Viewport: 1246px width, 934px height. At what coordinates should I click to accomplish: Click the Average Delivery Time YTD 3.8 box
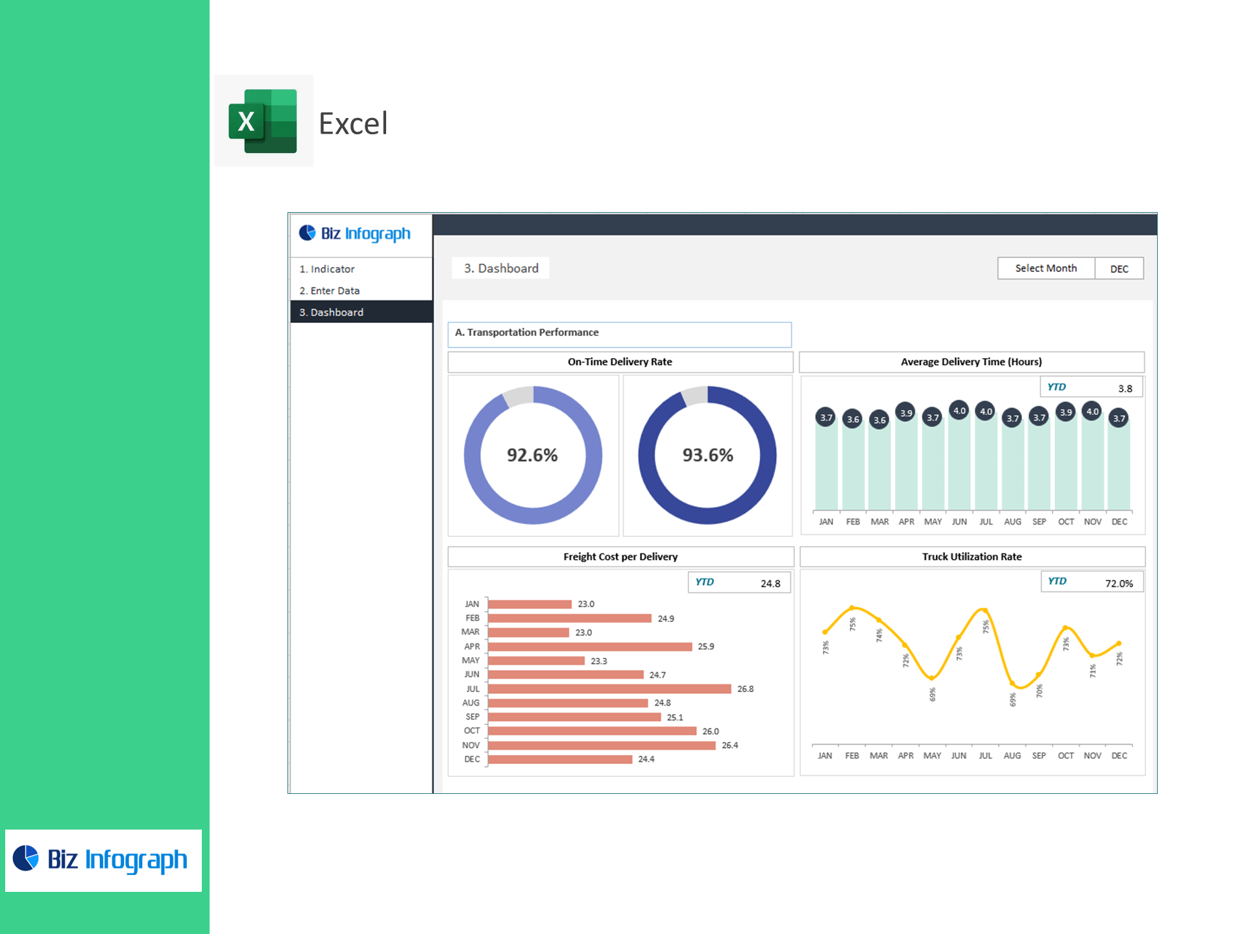[x=1091, y=388]
